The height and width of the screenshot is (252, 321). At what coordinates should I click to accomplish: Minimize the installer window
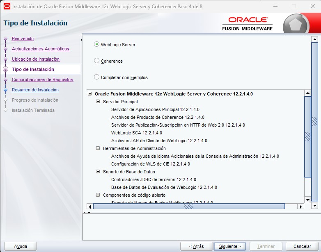(275, 6)
